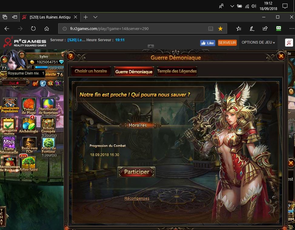Open the Arbre Saint icon
This screenshot has height=230, width=295.
(28, 164)
